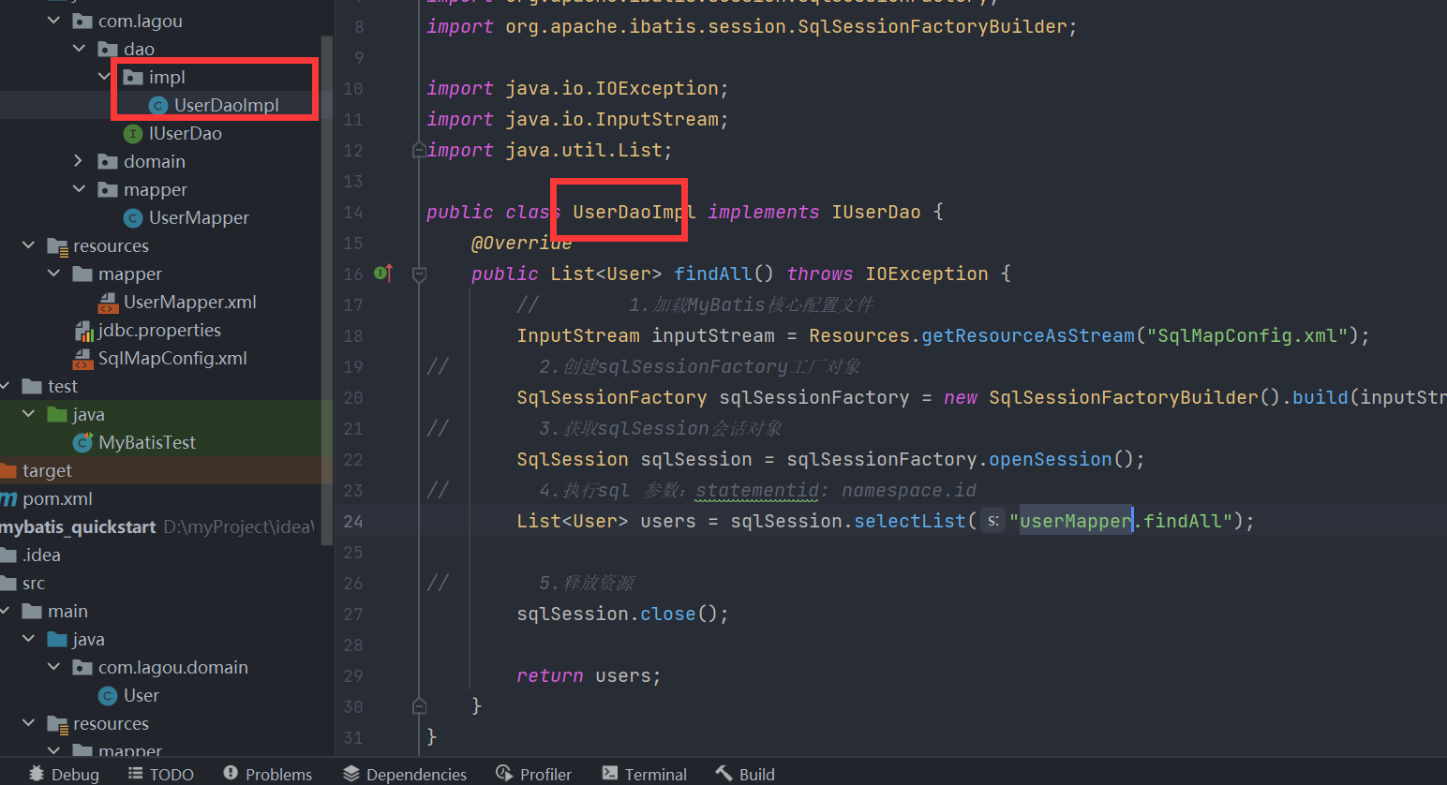Click the pom.xml Maven icon
Viewport: 1447px width, 785px height.
click(8, 499)
